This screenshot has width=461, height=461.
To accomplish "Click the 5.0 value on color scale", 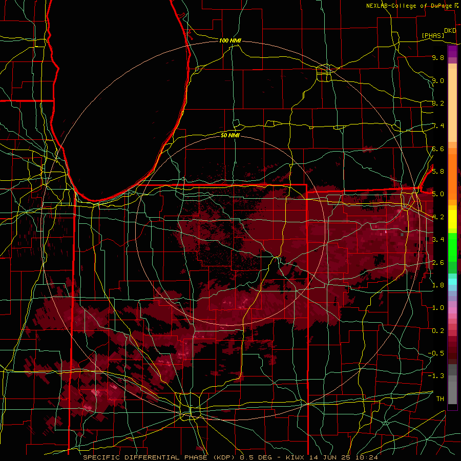I will coord(438,194).
